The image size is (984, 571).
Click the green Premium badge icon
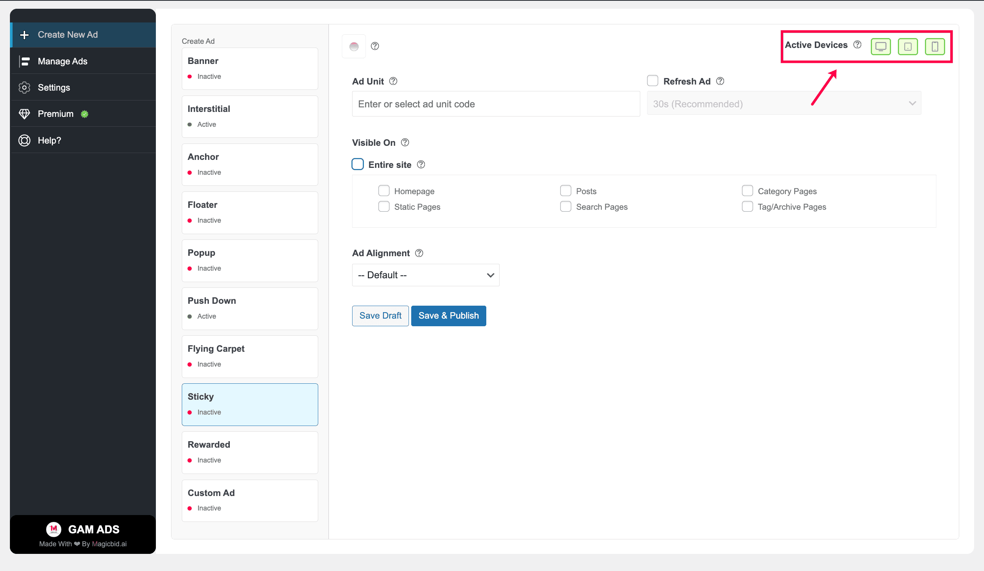click(84, 114)
